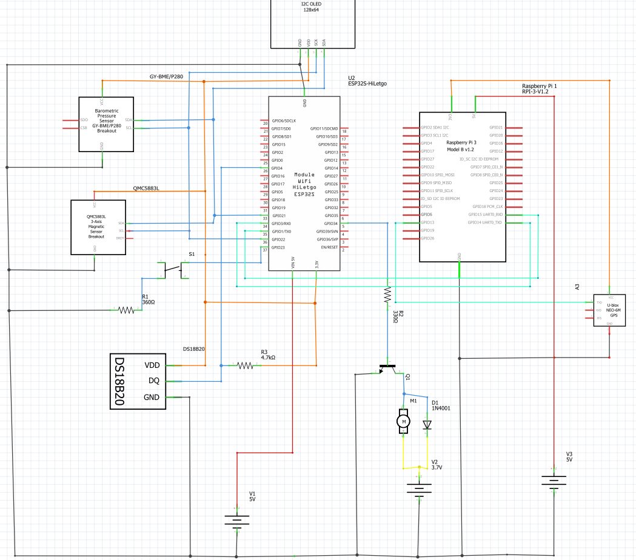Screen dimensions: 636x560
Task: Select the GY-BME/P280 barometric pressure sensor block
Action: 106,124
